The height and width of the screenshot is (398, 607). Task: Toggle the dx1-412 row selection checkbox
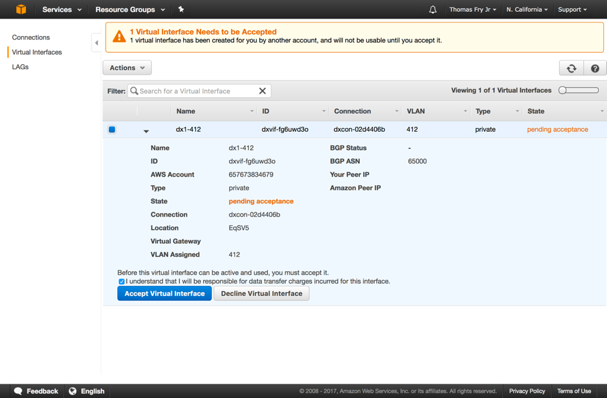click(112, 129)
